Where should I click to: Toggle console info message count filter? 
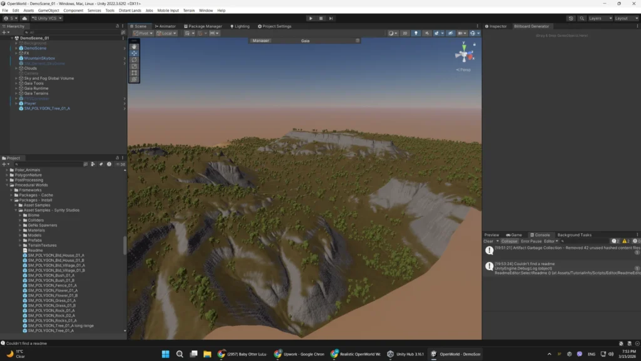coord(615,241)
